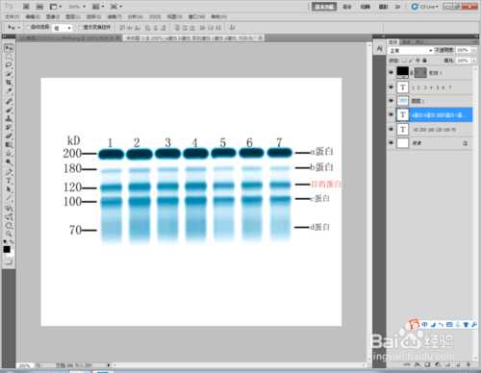Screen dimensions: 481x373
Task: Open the Screen Mode dropdown
Action: [x=116, y=6]
